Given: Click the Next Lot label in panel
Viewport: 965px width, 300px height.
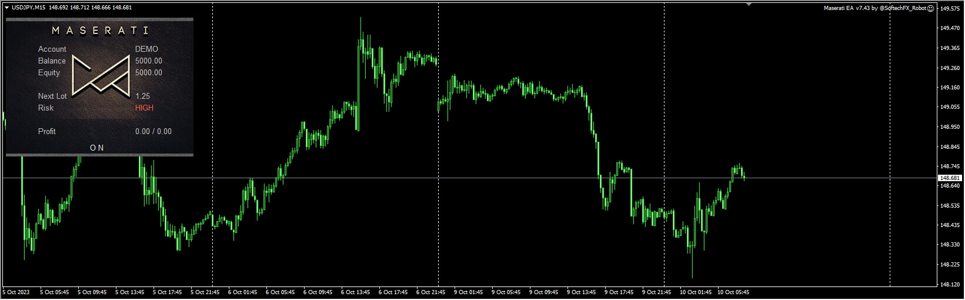Looking at the screenshot, I should click(52, 96).
